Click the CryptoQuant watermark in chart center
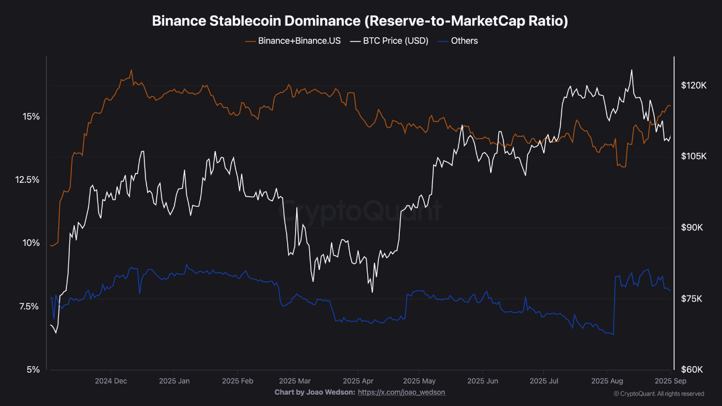This screenshot has width=722, height=406. (x=361, y=211)
